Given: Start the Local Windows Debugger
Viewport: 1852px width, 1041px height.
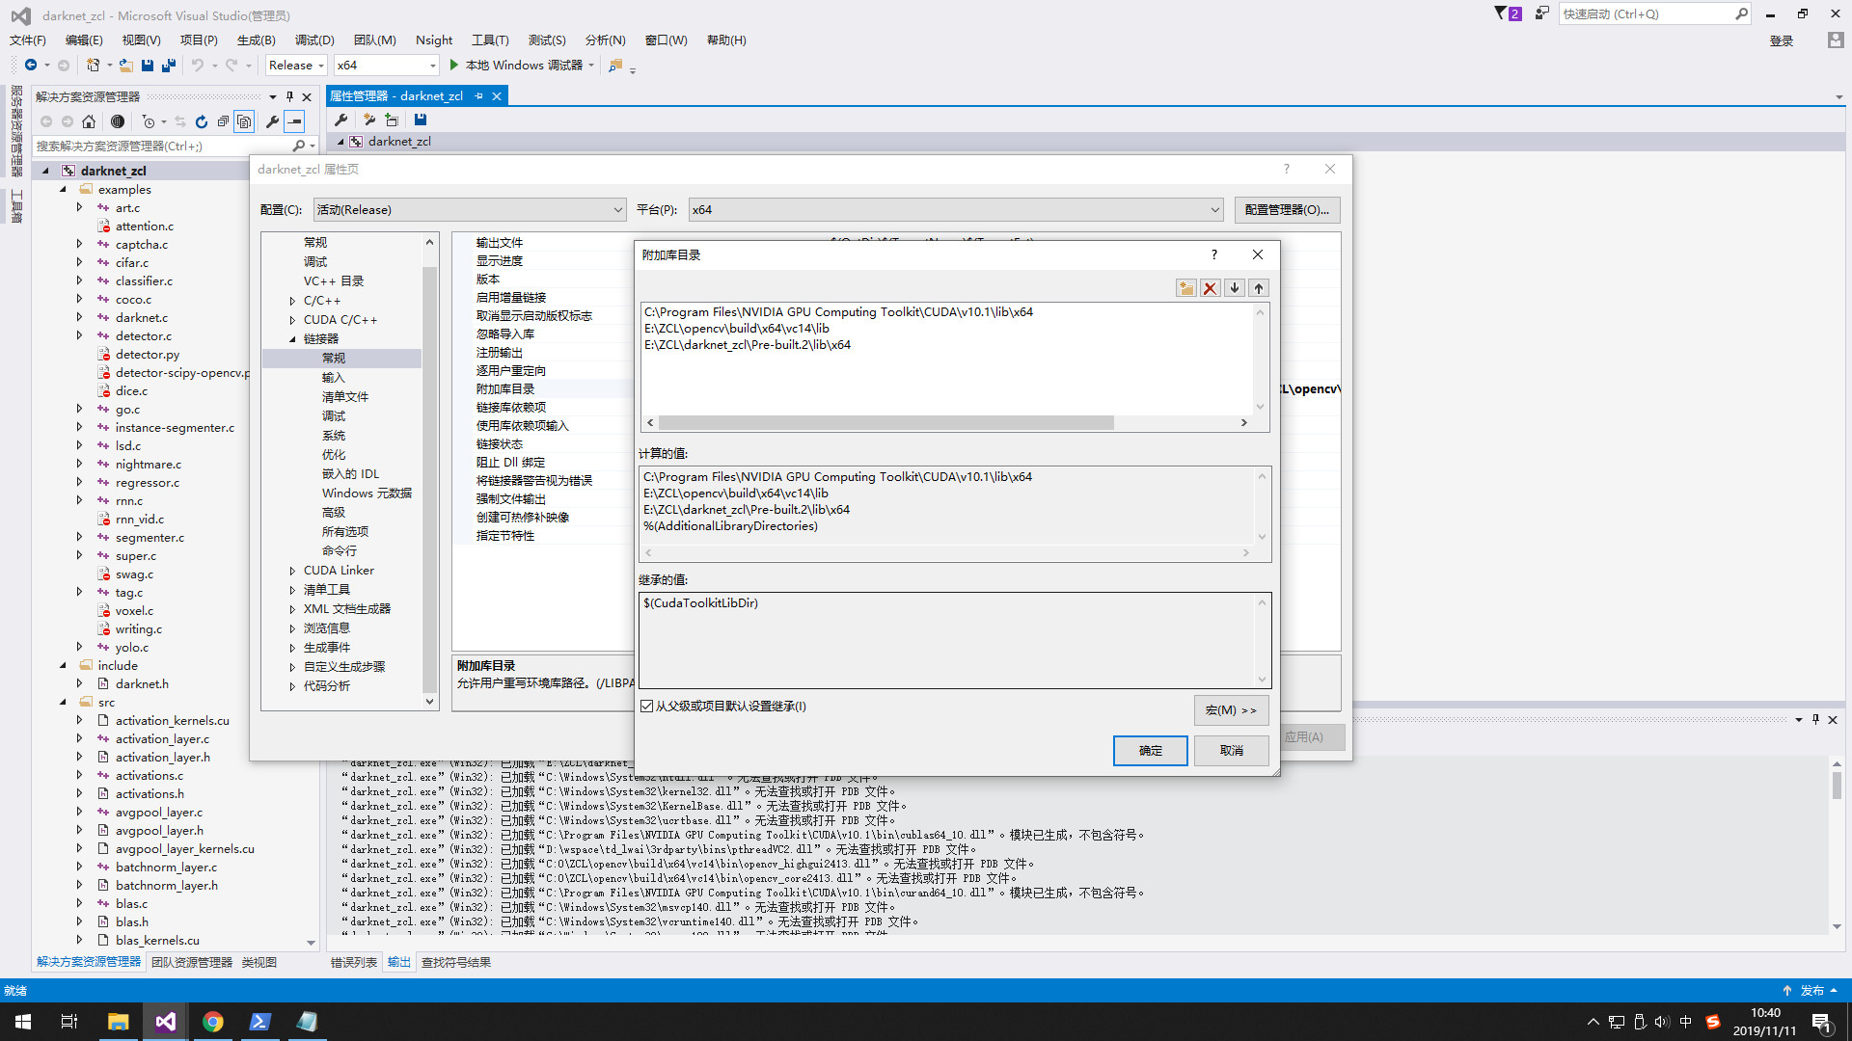Looking at the screenshot, I should [x=522, y=66].
